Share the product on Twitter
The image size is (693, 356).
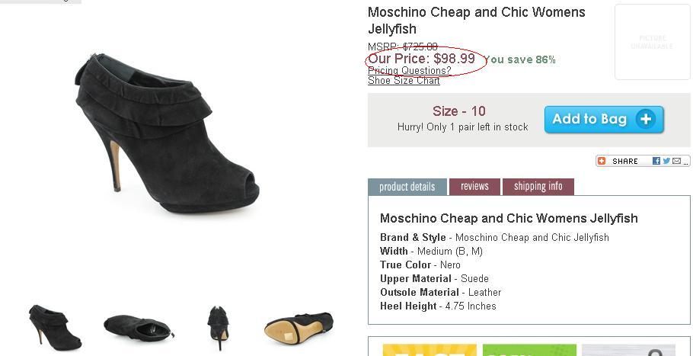tap(666, 161)
